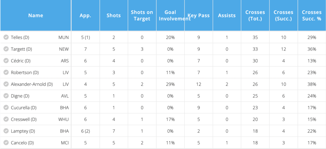Sort by the Assists column header

pos(227,15)
